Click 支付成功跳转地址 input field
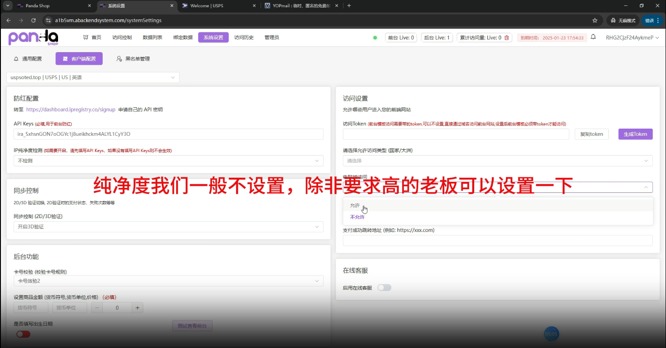The image size is (666, 348). [x=498, y=241]
